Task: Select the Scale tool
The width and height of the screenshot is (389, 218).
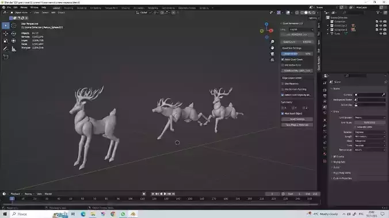Action: (x=6, y=41)
